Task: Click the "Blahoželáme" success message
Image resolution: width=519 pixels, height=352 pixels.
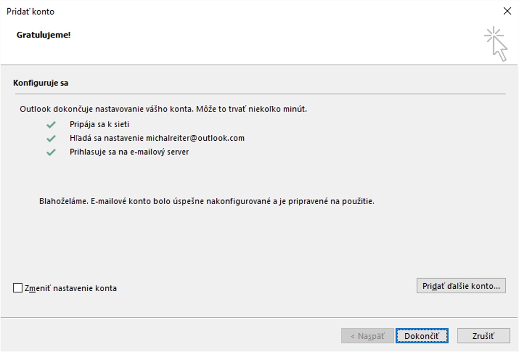Action: (x=207, y=201)
